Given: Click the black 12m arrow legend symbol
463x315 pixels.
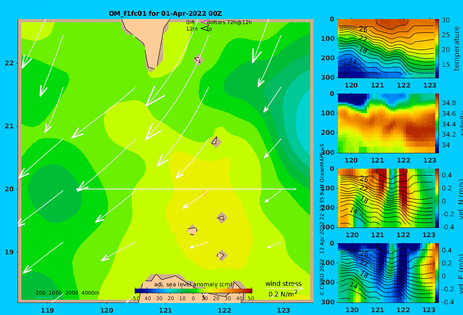Looking at the screenshot, I should [205, 29].
